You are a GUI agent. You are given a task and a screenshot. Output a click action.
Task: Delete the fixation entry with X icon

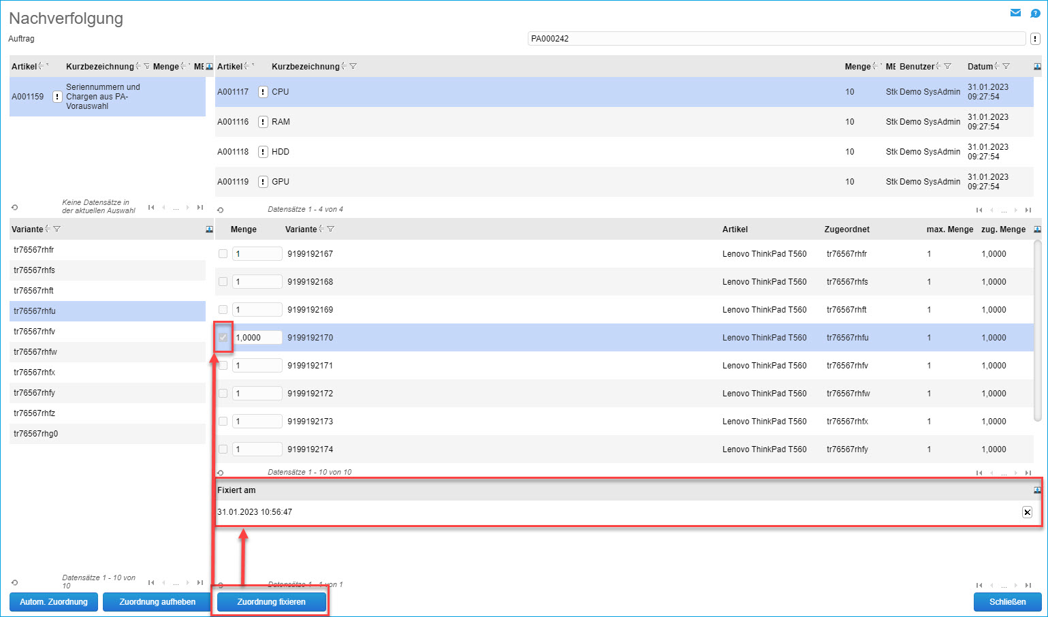click(1027, 512)
